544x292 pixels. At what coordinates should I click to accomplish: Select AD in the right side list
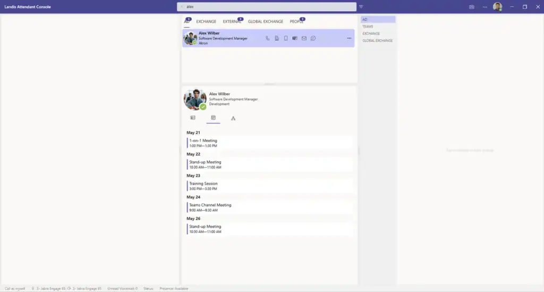coord(378,20)
